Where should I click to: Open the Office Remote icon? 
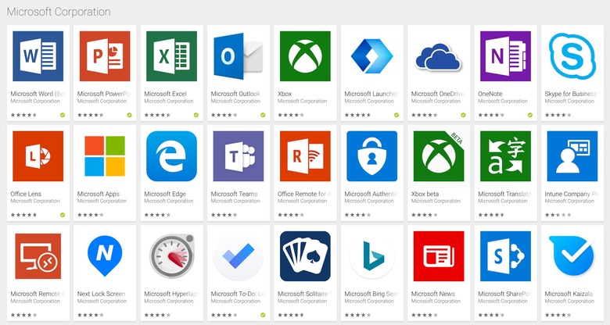(305, 156)
